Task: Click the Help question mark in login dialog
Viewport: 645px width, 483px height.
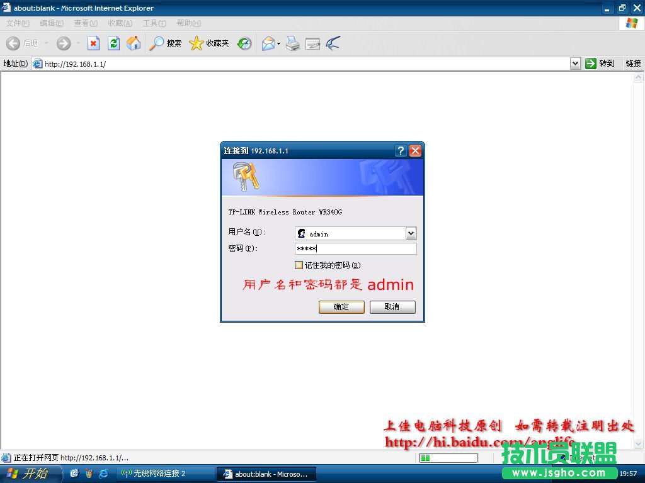Action: click(x=401, y=151)
